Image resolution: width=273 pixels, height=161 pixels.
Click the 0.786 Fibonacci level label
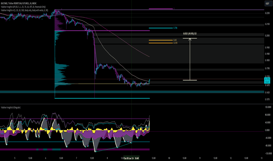coord(175,28)
